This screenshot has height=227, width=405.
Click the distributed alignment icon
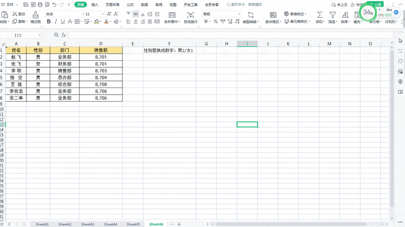click(x=157, y=22)
